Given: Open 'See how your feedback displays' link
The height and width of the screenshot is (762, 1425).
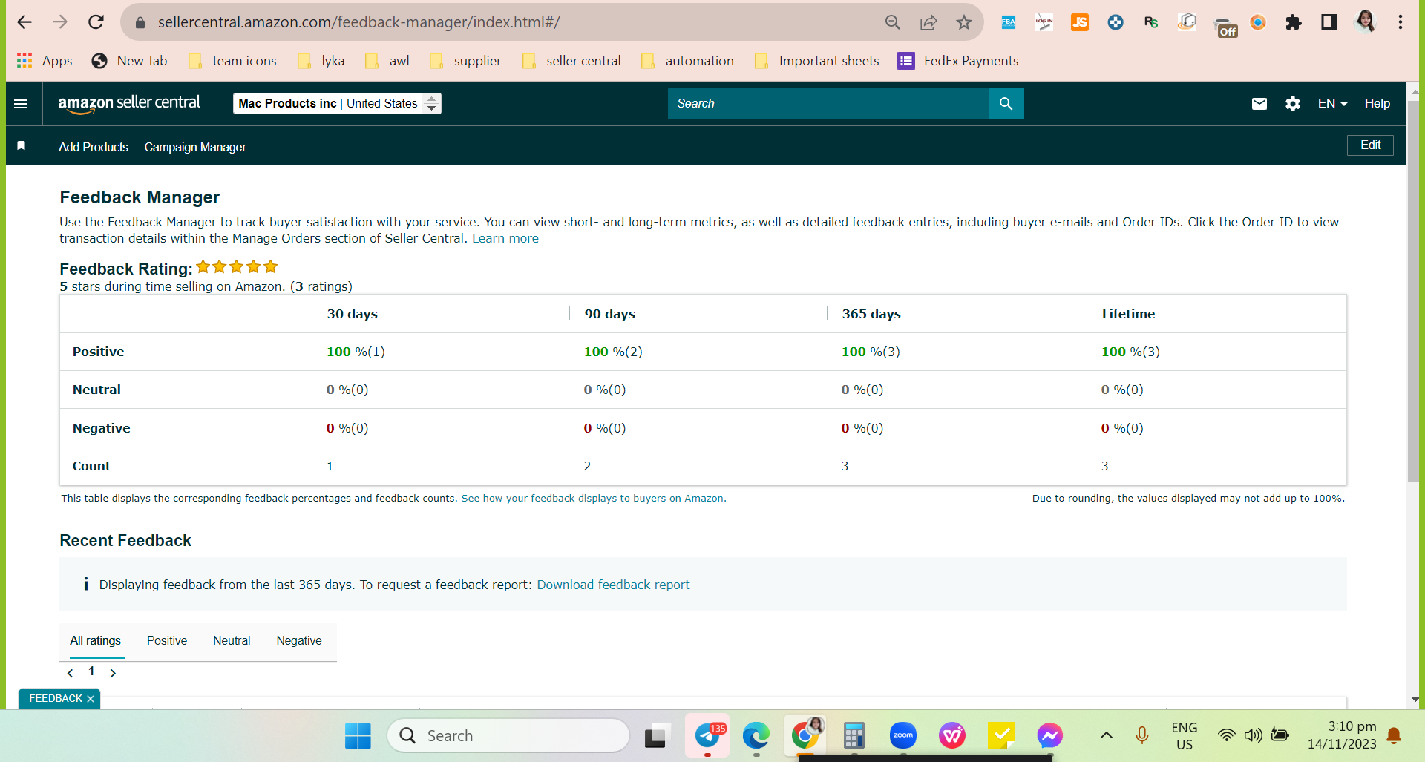Looking at the screenshot, I should [592, 499].
